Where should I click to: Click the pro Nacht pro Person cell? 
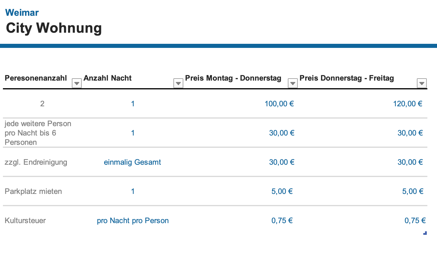click(133, 220)
